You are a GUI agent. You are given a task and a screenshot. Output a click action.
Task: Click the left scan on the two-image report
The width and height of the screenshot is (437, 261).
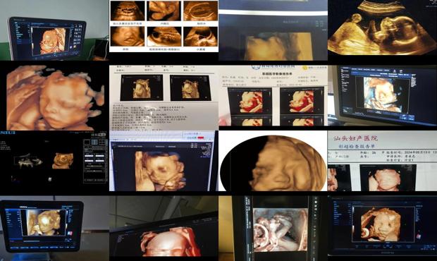[142, 88]
